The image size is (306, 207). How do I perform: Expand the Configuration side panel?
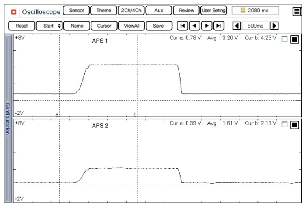(7, 118)
